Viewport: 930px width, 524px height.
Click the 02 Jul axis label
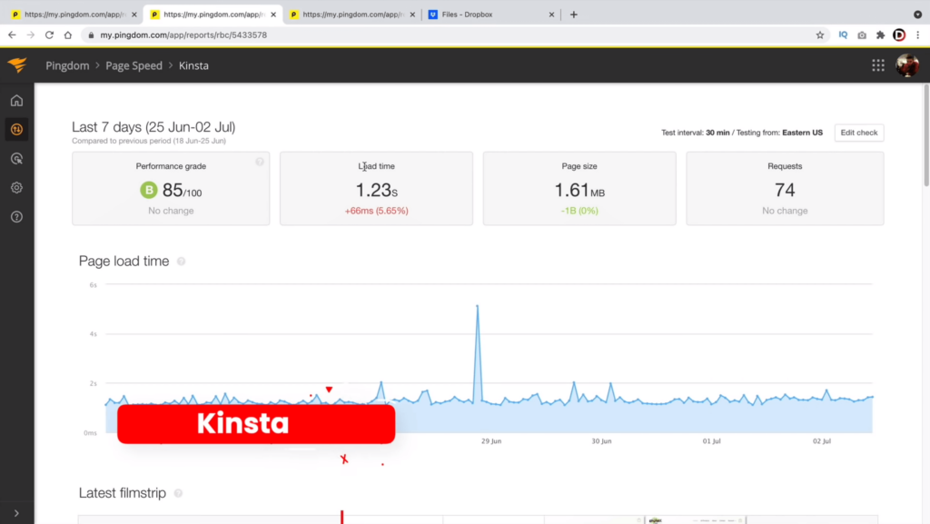click(x=821, y=441)
